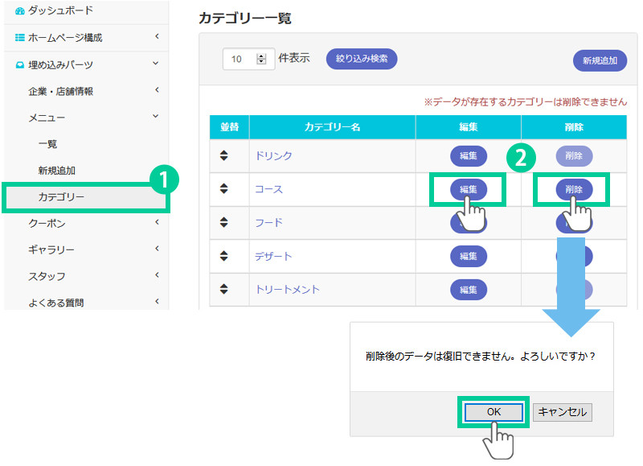Viewport: 643px width, 466px height.
Task: Click sort handle for コース row
Action: click(224, 188)
